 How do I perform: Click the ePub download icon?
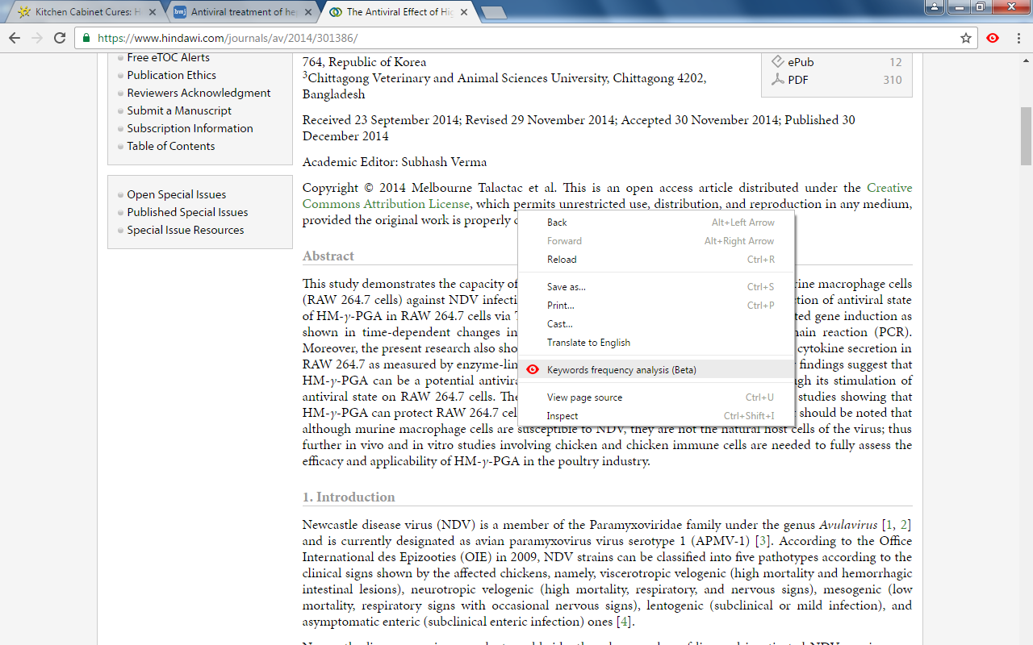[x=776, y=61]
